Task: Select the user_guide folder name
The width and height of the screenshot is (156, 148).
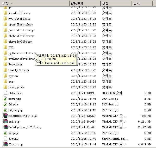Action: tap(16, 88)
